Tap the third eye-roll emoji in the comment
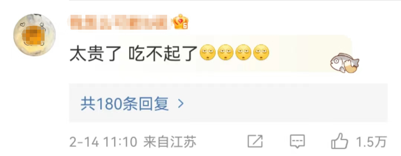The width and height of the screenshot is (401, 156). tap(244, 53)
